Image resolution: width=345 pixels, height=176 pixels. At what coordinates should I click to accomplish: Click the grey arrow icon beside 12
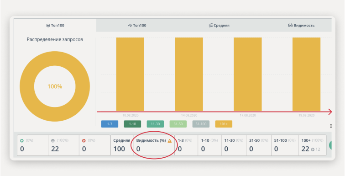[313, 149]
